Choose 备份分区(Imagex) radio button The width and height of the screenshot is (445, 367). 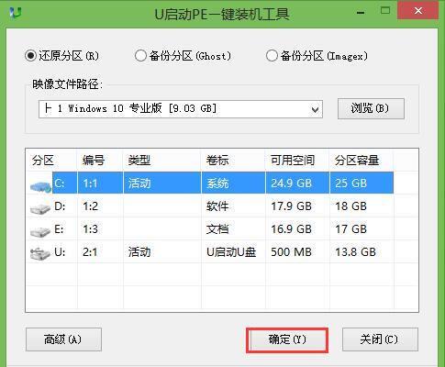[x=272, y=56]
